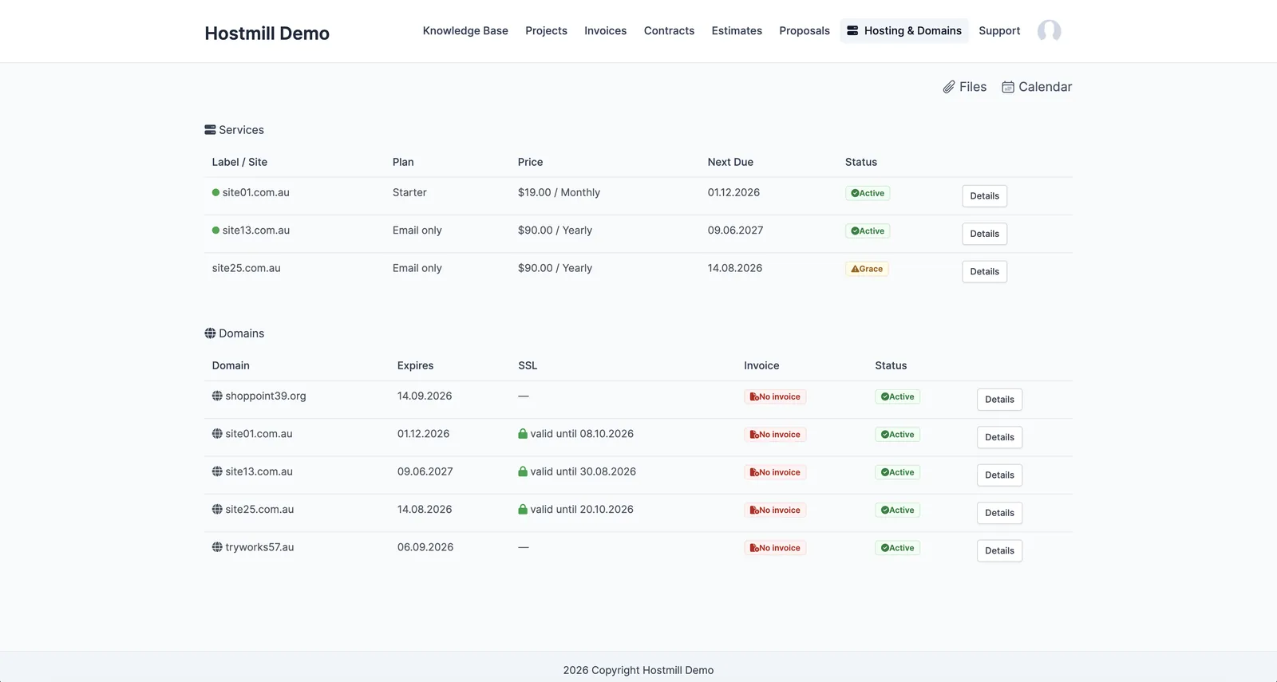Click the Grace status badge for site25.com.au
The image size is (1277, 682).
867,269
